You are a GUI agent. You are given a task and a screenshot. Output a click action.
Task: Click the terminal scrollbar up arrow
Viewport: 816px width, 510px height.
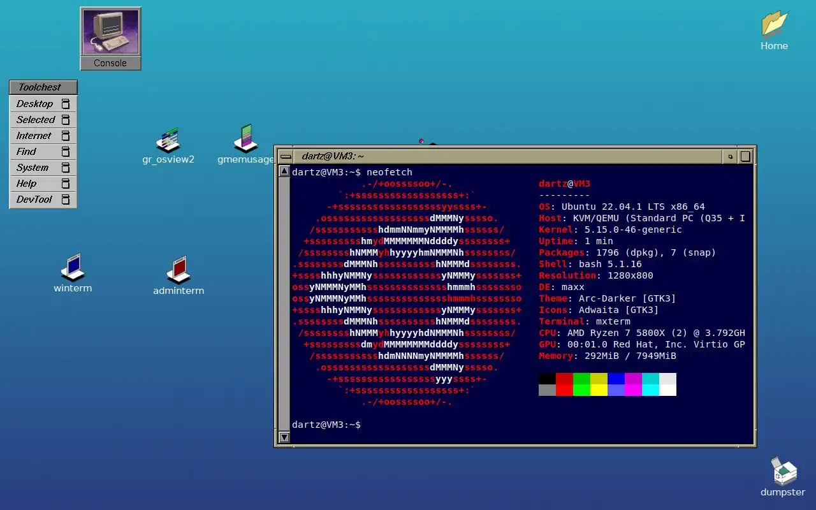284,171
